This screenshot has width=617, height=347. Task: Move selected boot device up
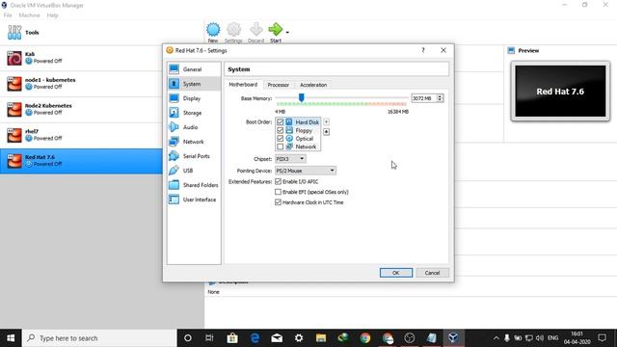[326, 122]
